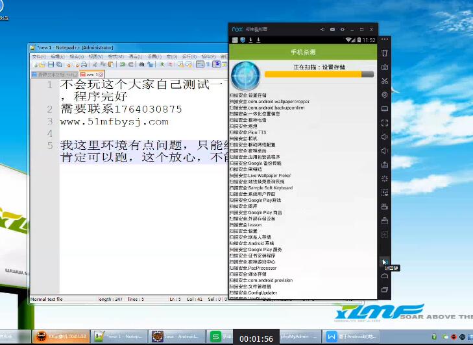Image resolution: width=473 pixels, height=345 pixels.
Task: Open the 语言(L) menu in Notepad++
Action: [x=136, y=56]
